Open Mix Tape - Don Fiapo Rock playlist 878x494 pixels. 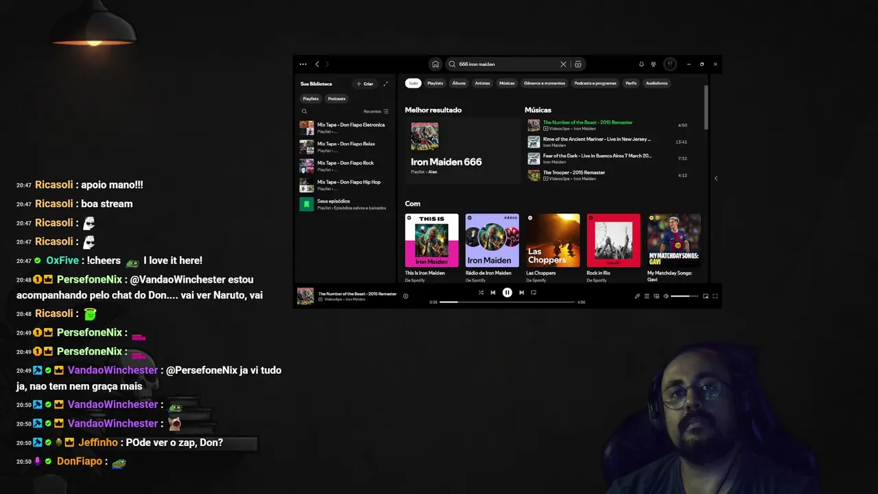345,166
